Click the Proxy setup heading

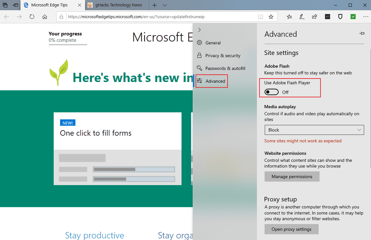coord(280,199)
